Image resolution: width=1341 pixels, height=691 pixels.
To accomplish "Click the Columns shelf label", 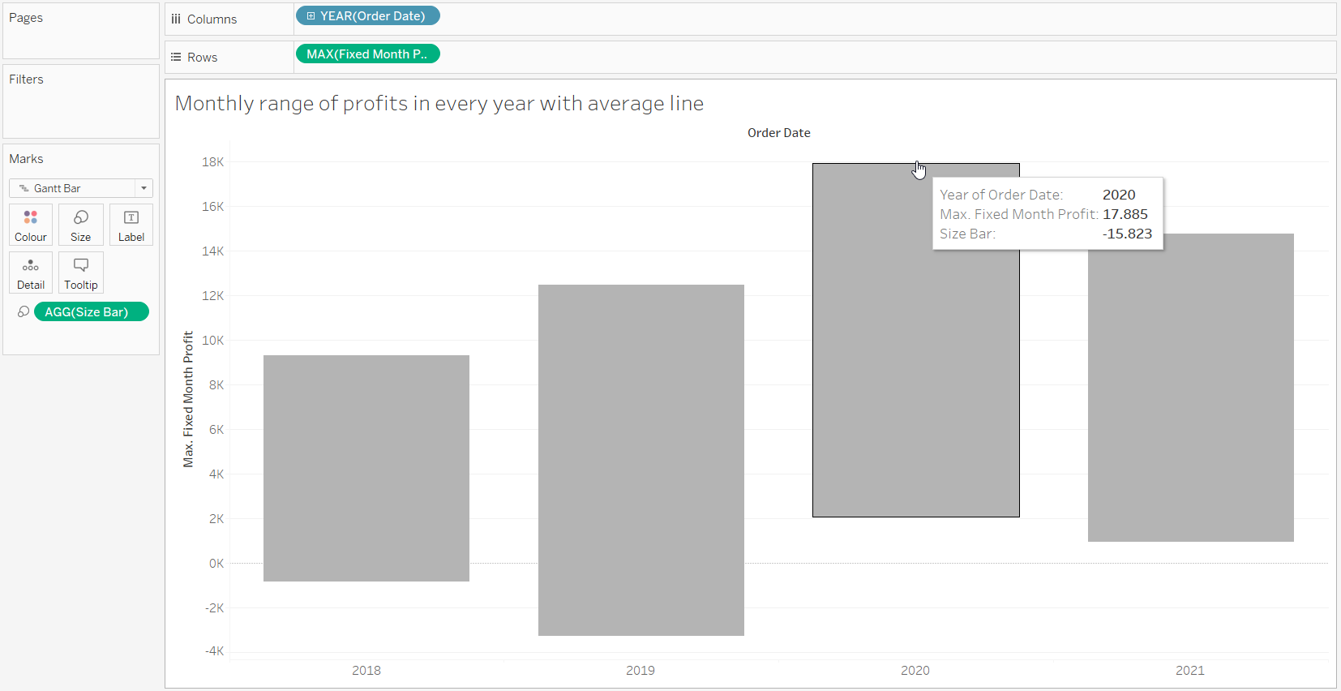I will pyautogui.click(x=212, y=19).
